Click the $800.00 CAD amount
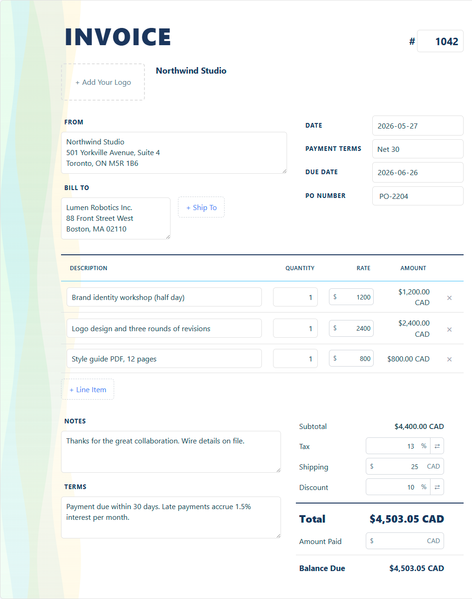The width and height of the screenshot is (472, 599). (x=408, y=359)
